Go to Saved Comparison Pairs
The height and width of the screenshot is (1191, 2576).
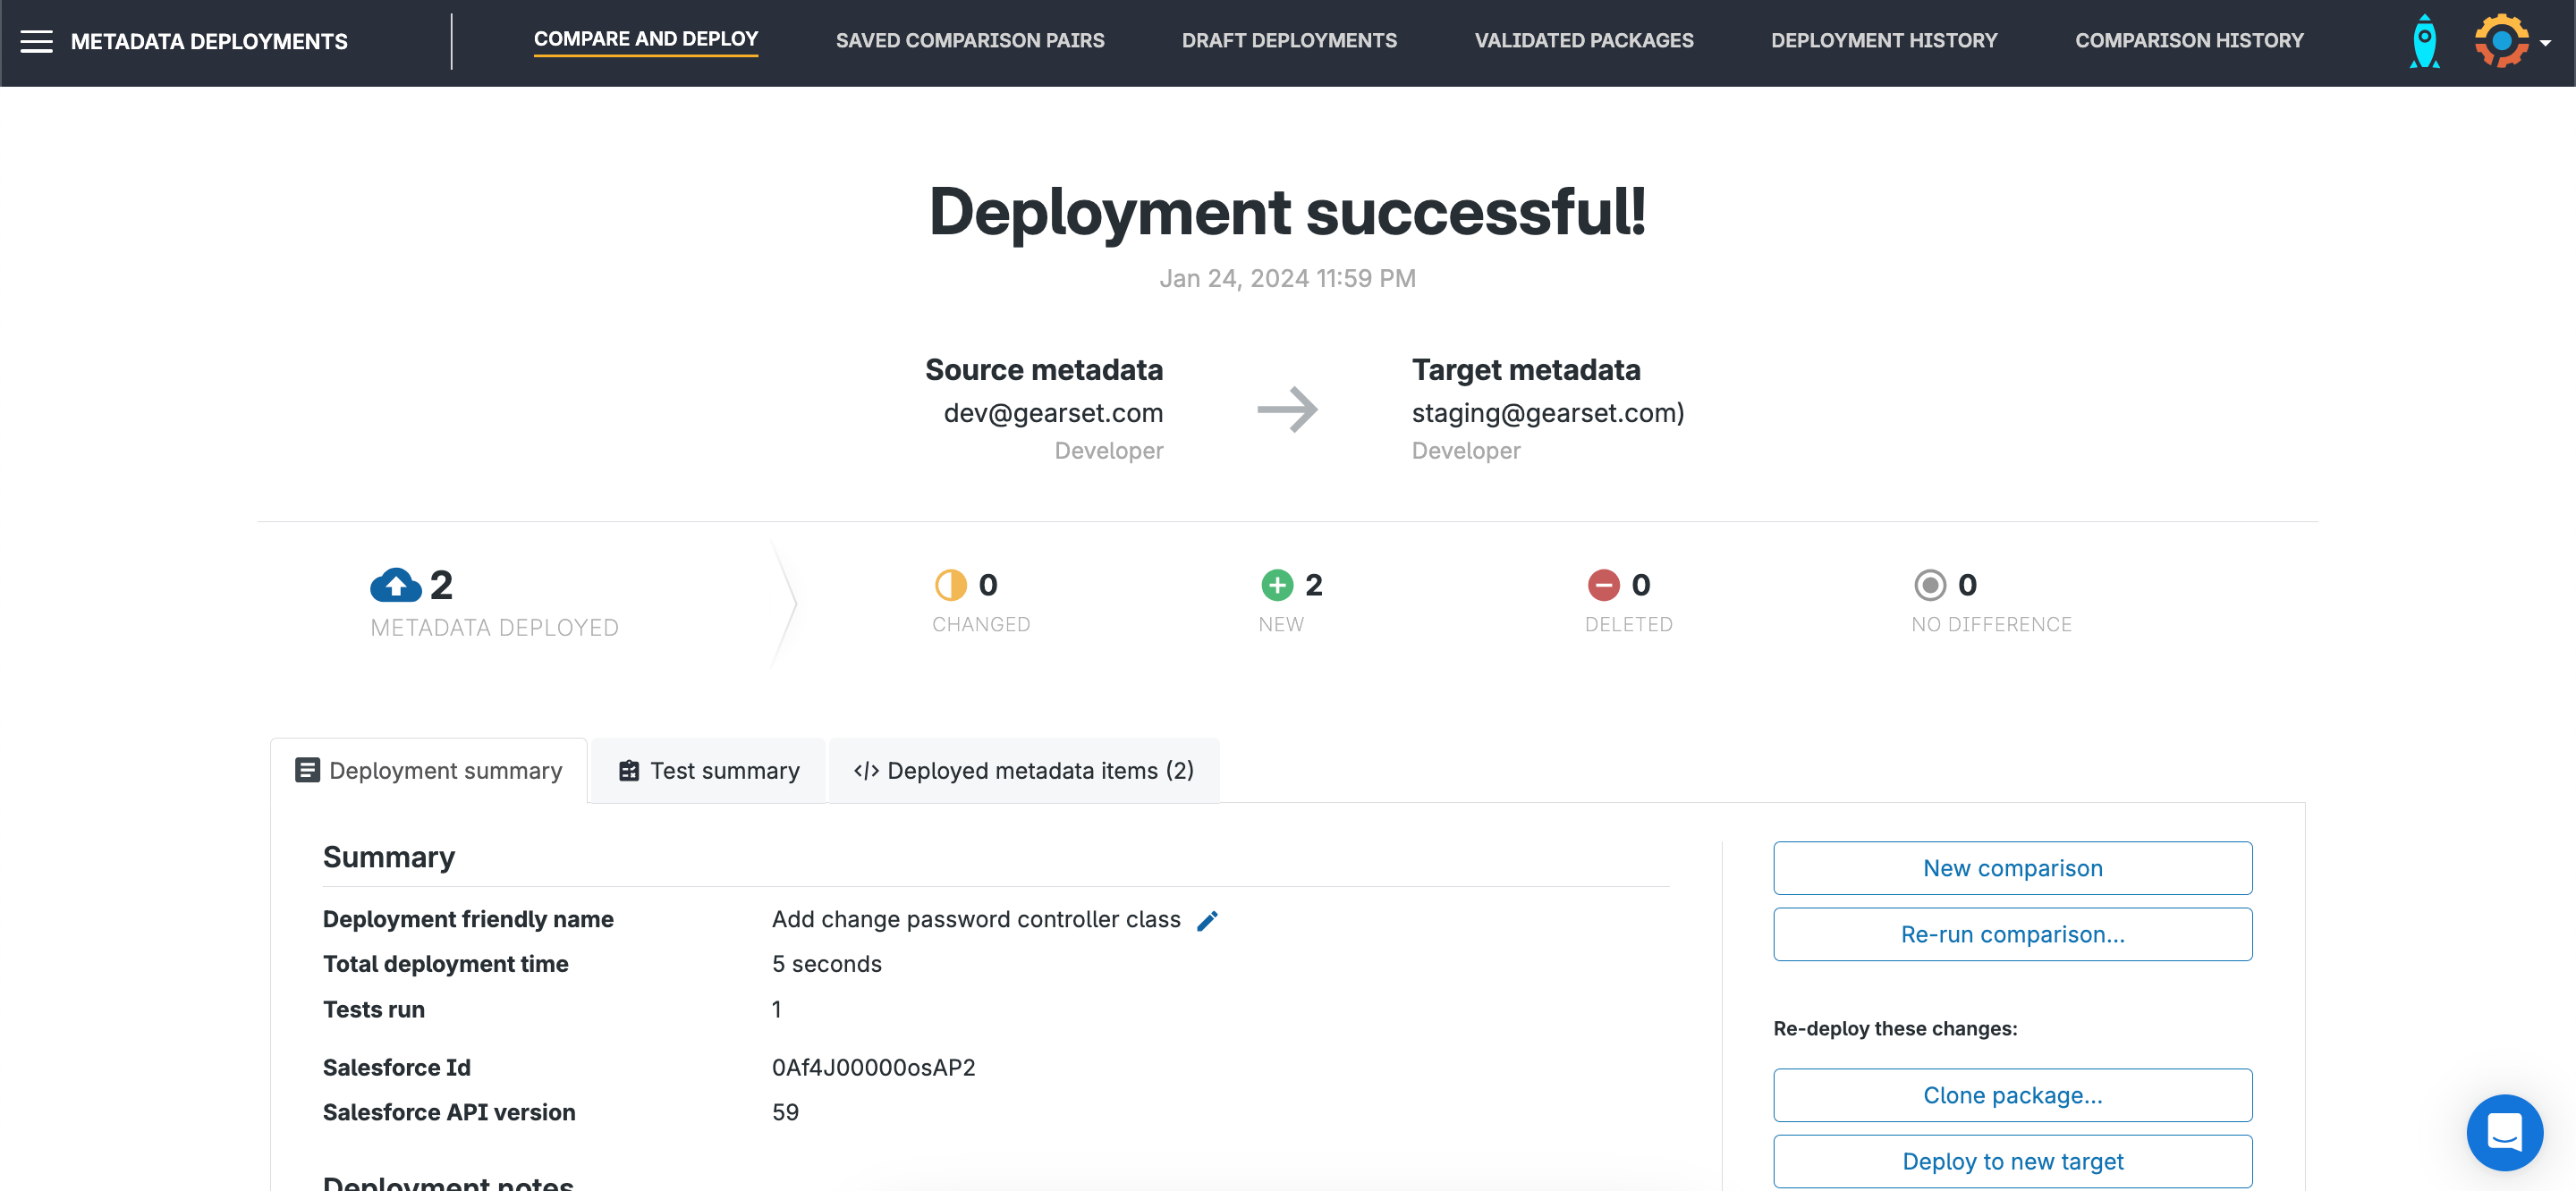pyautogui.click(x=969, y=41)
